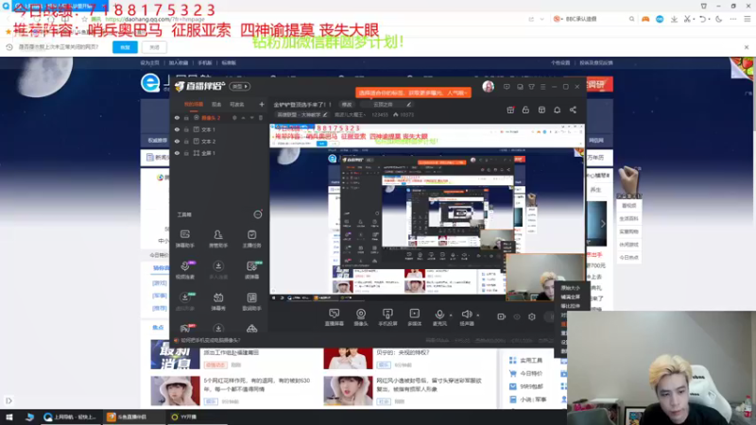Image resolution: width=756 pixels, height=425 pixels.
Task: Click the orange tag suggestion banner
Action: pyautogui.click(x=413, y=93)
